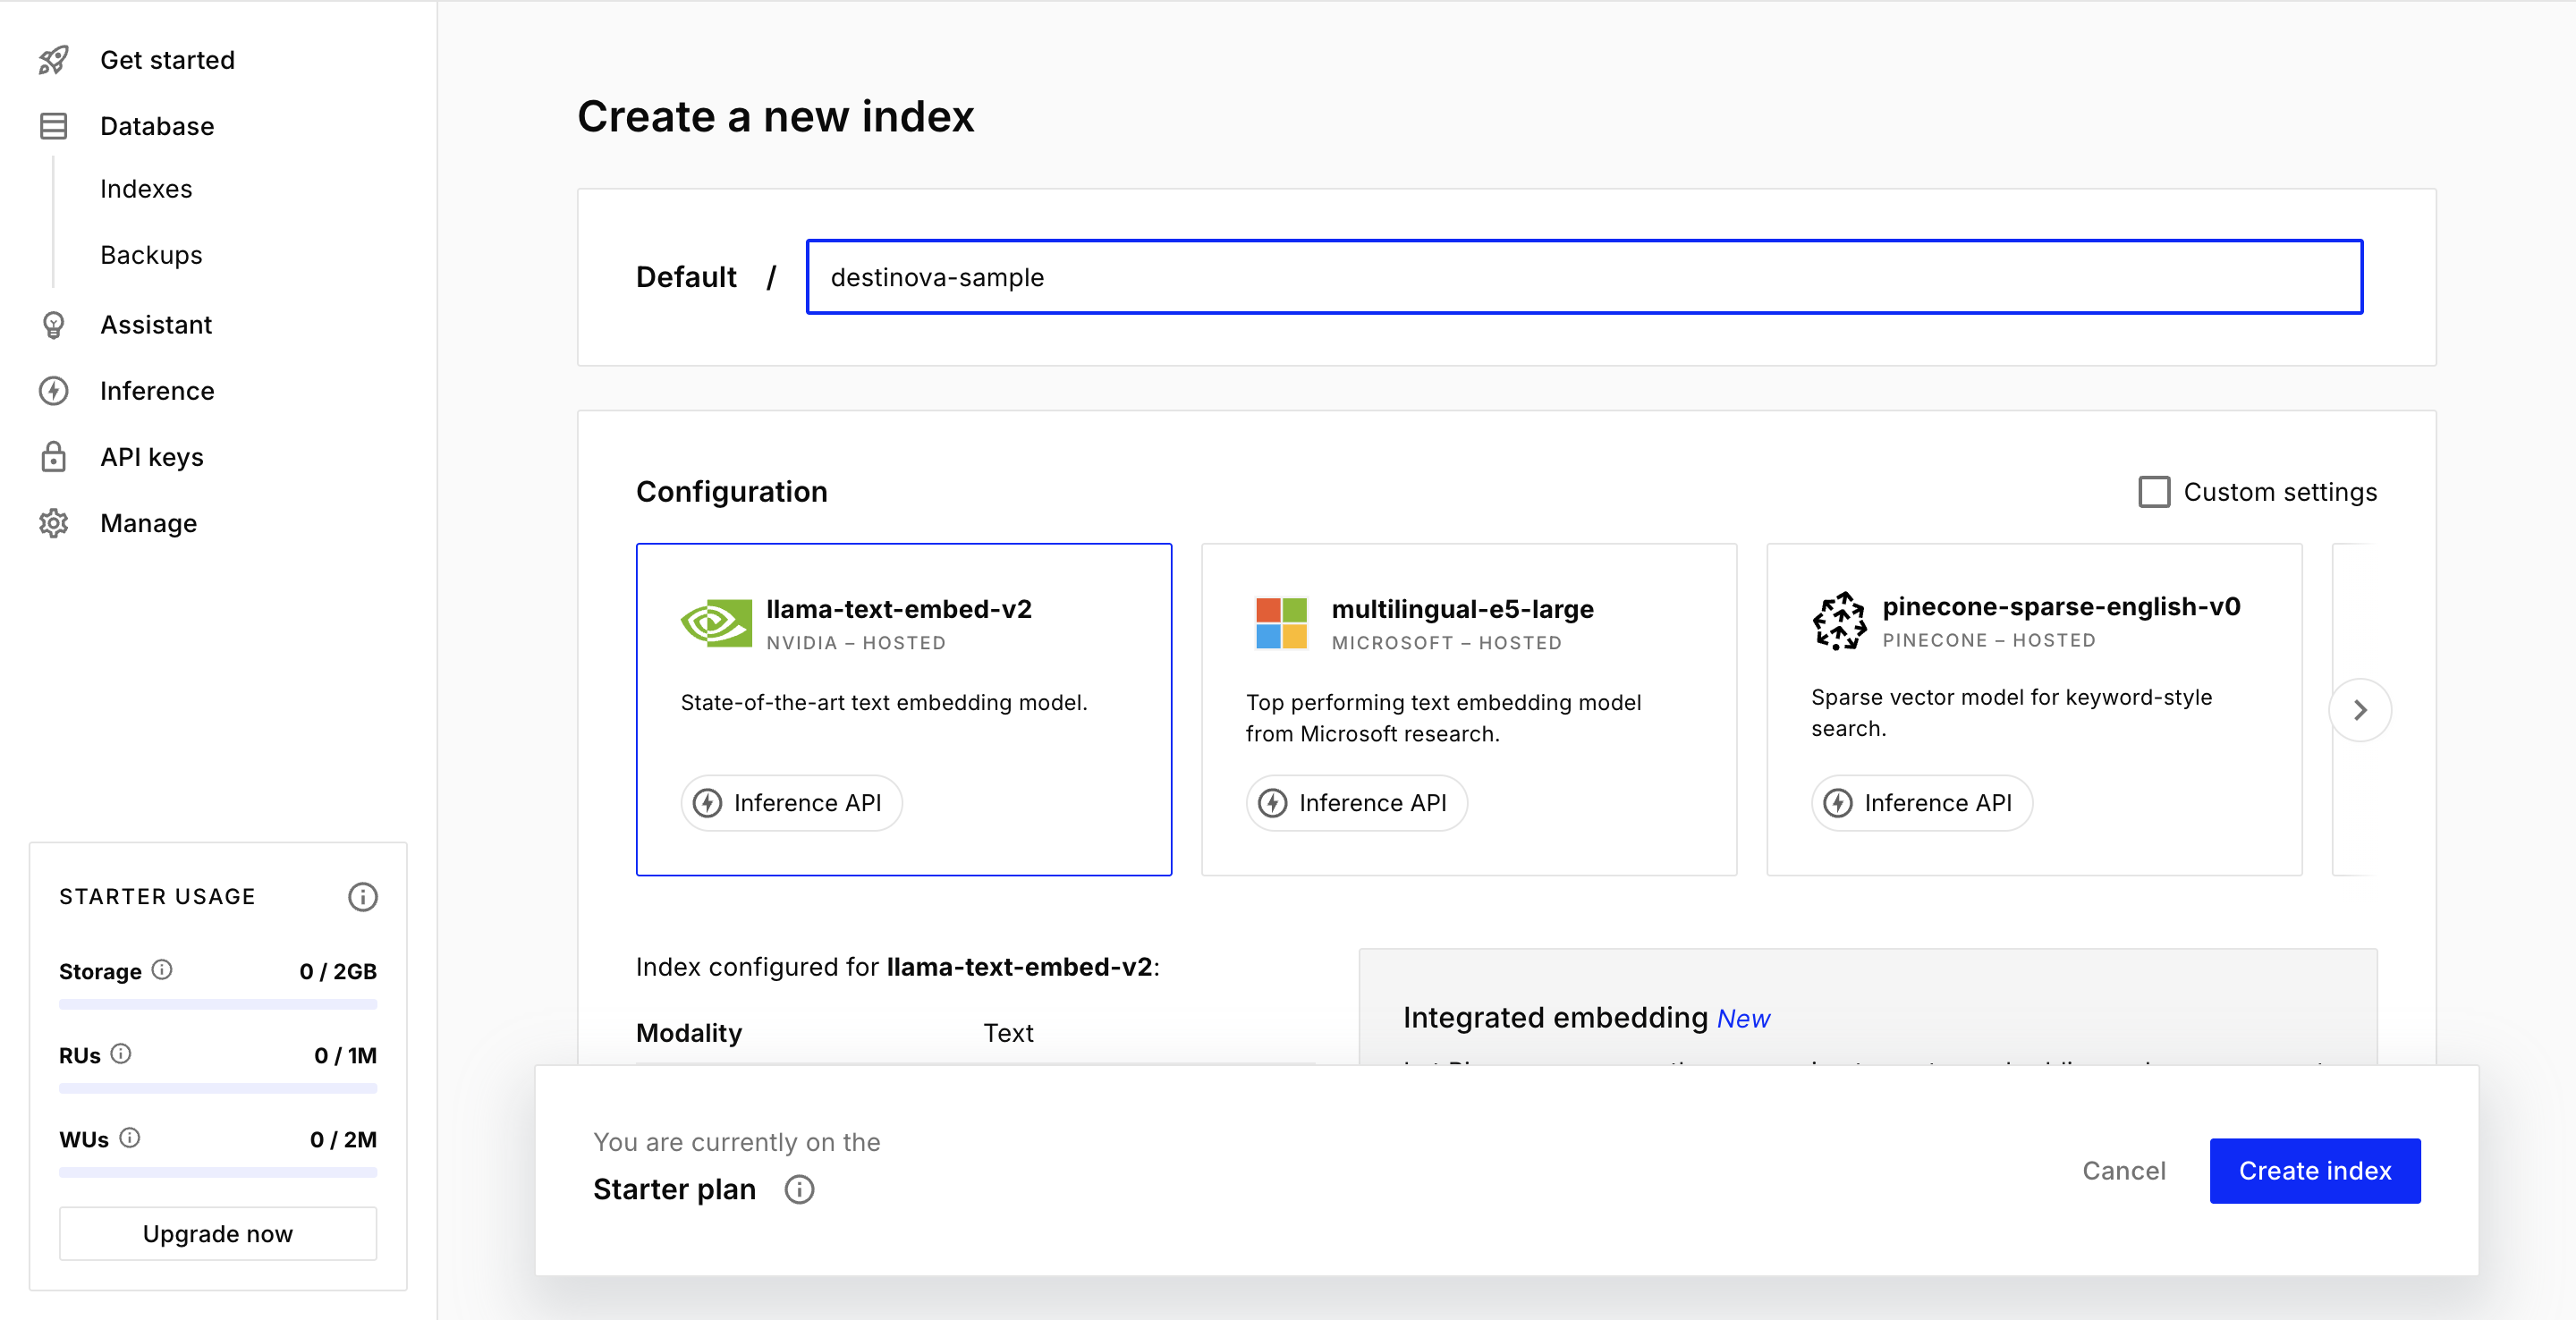Image resolution: width=2576 pixels, height=1320 pixels.
Task: Click the 'New' label beside Integrated embedding
Action: pos(1743,1019)
